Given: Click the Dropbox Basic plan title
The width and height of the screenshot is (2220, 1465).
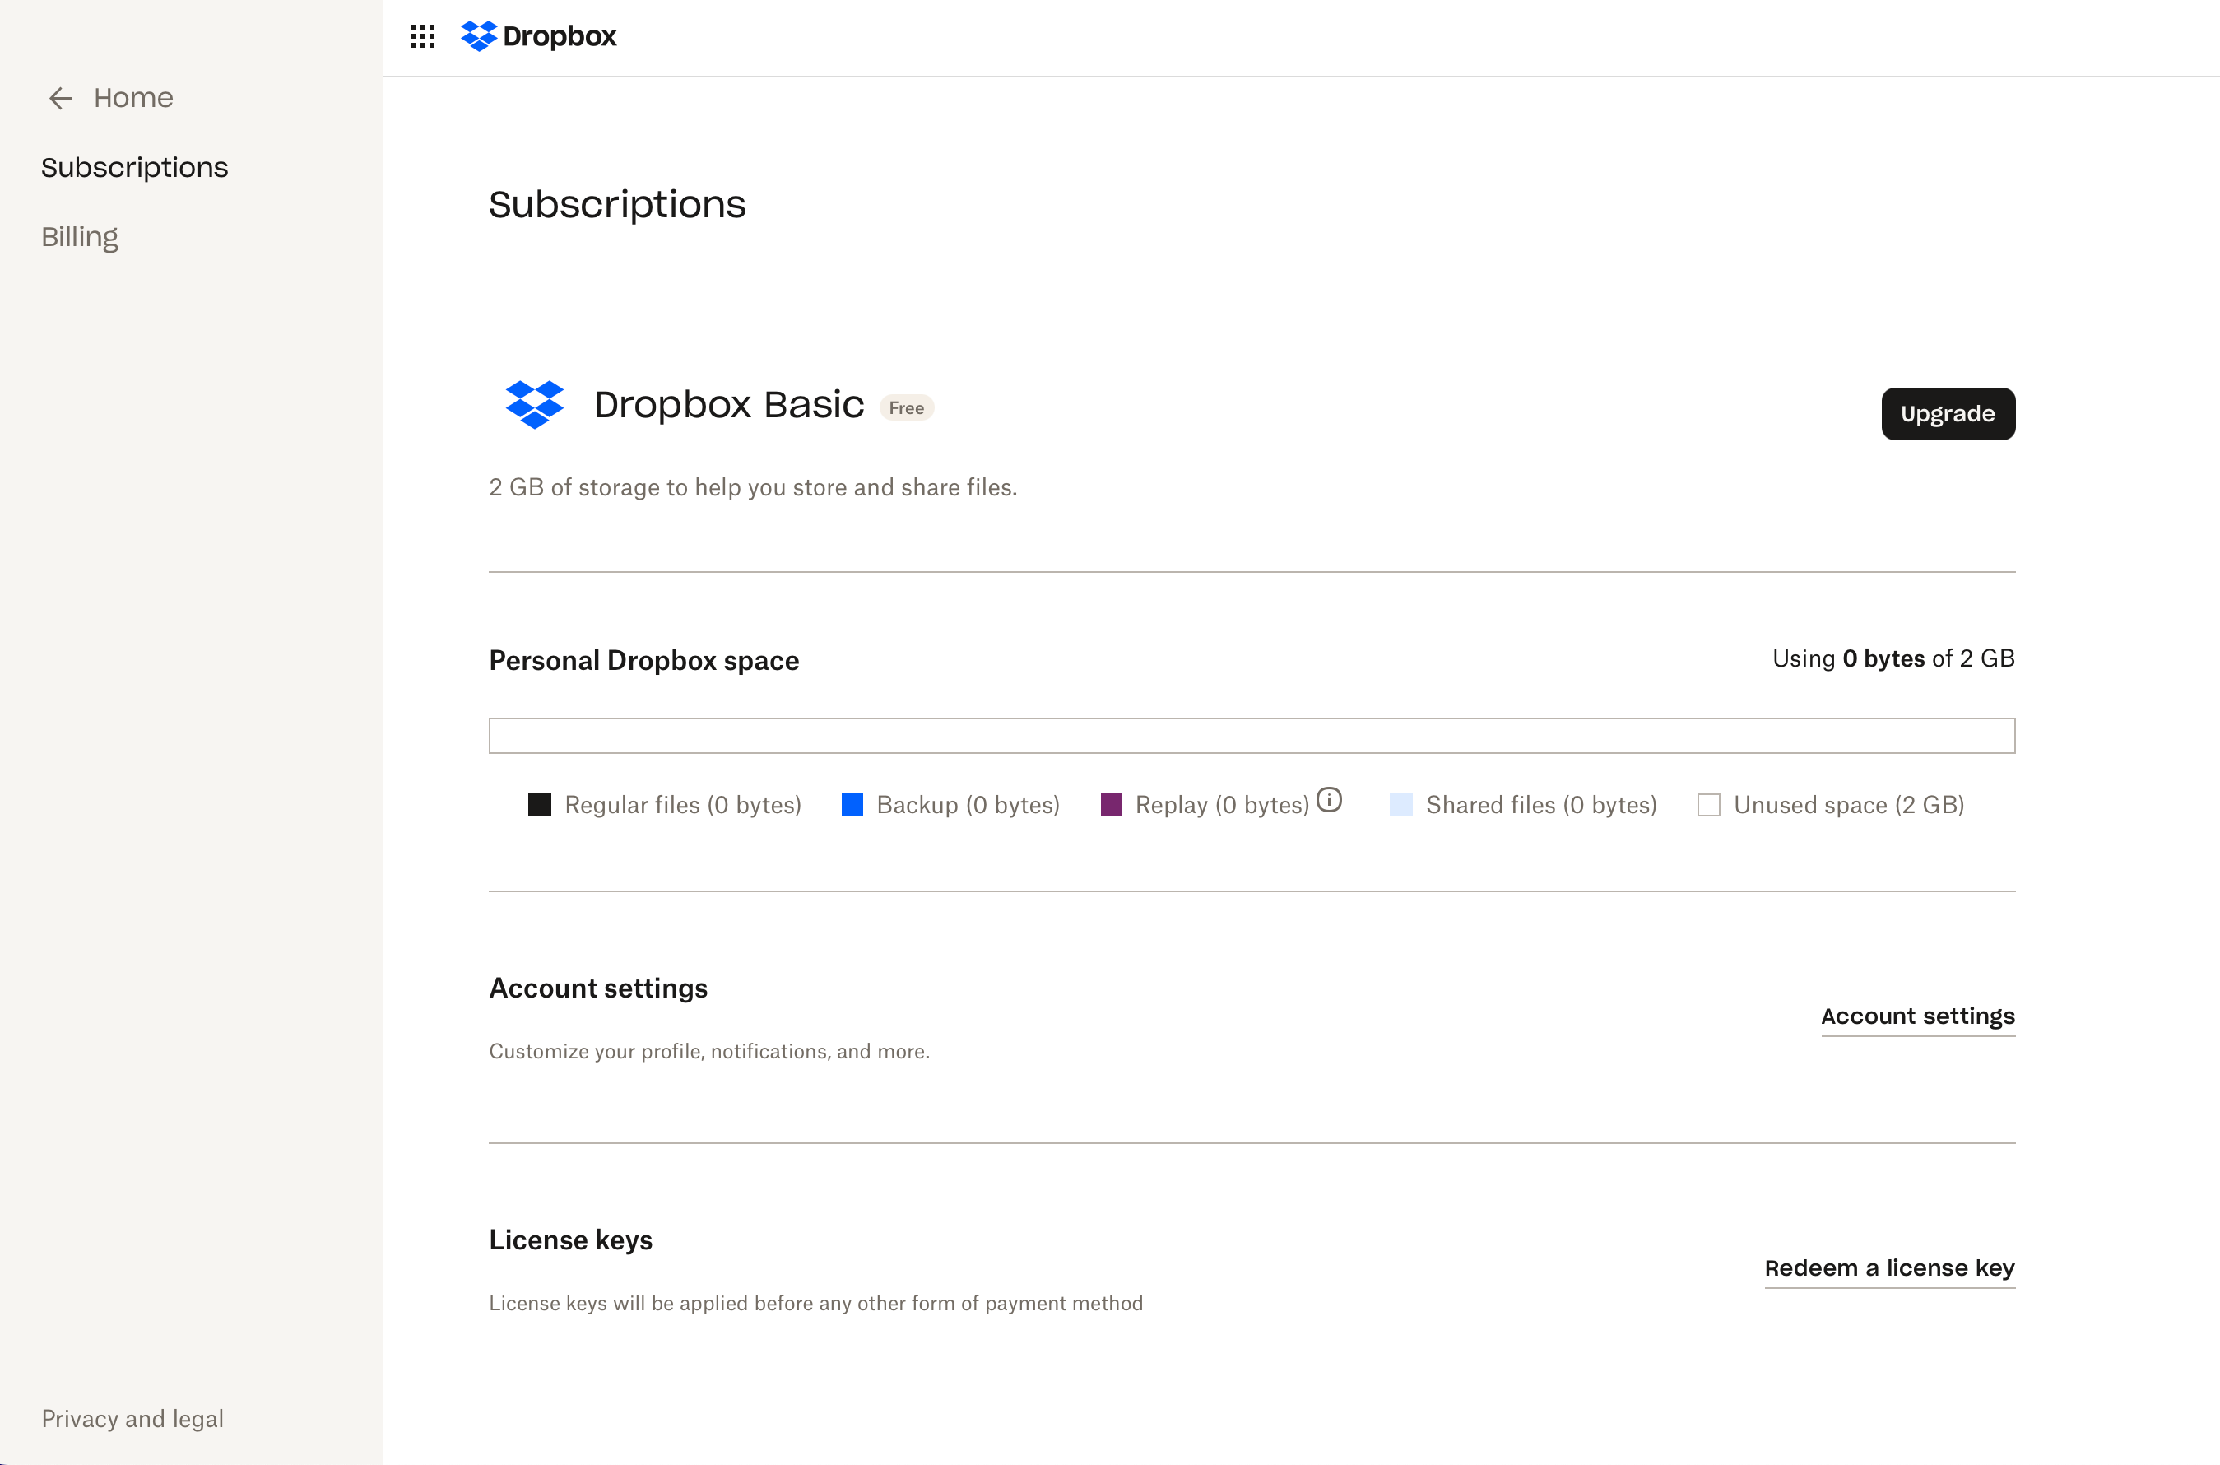Looking at the screenshot, I should [728, 406].
